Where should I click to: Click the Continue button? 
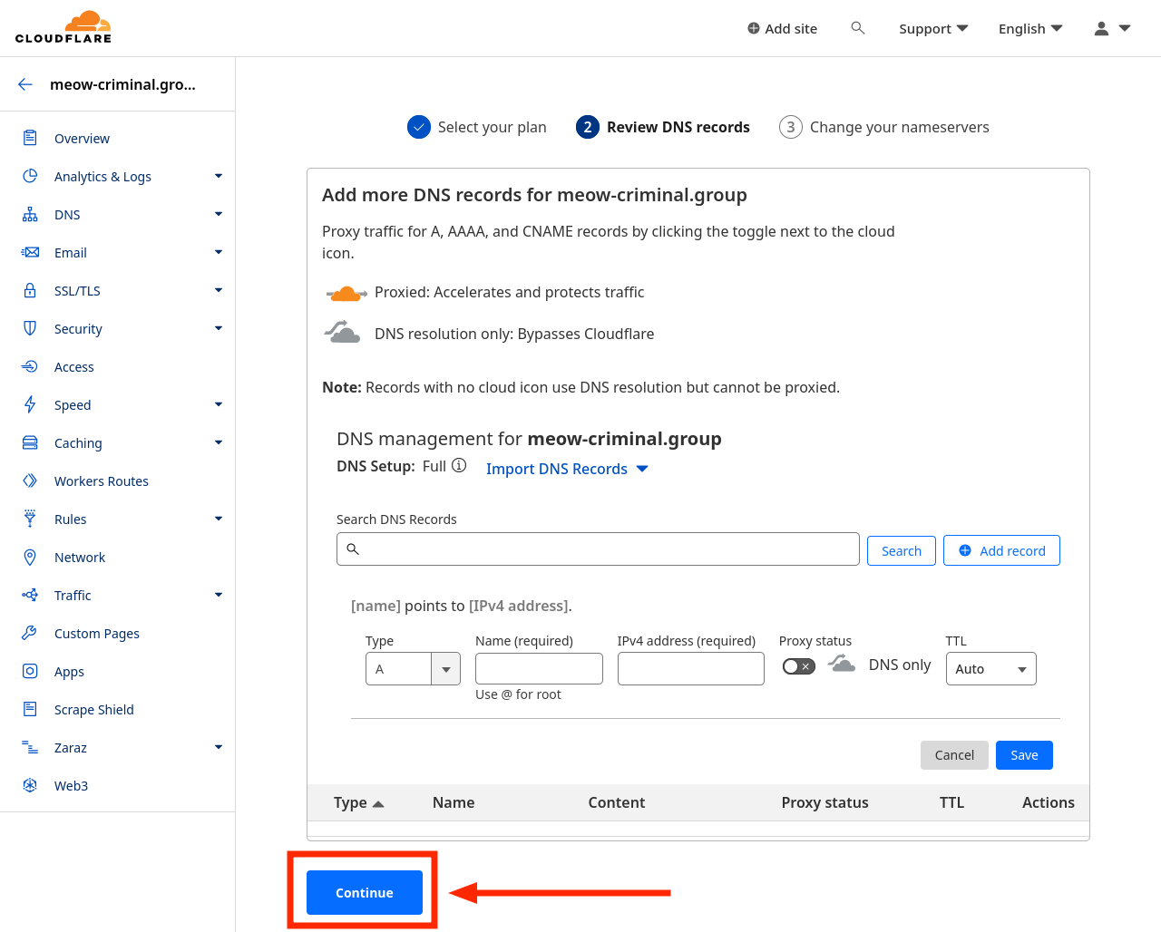[365, 892]
